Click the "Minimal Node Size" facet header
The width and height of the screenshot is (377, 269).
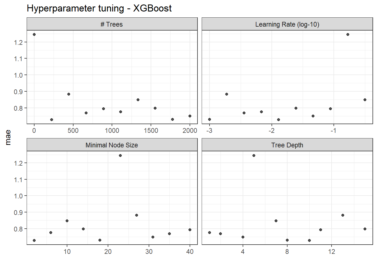pos(112,145)
